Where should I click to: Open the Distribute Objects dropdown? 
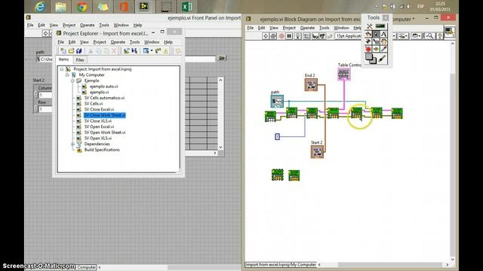click(403, 36)
